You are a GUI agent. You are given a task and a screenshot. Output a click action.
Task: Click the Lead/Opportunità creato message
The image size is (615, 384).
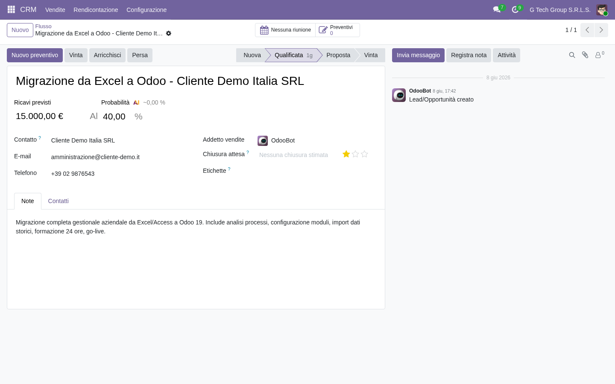441,99
